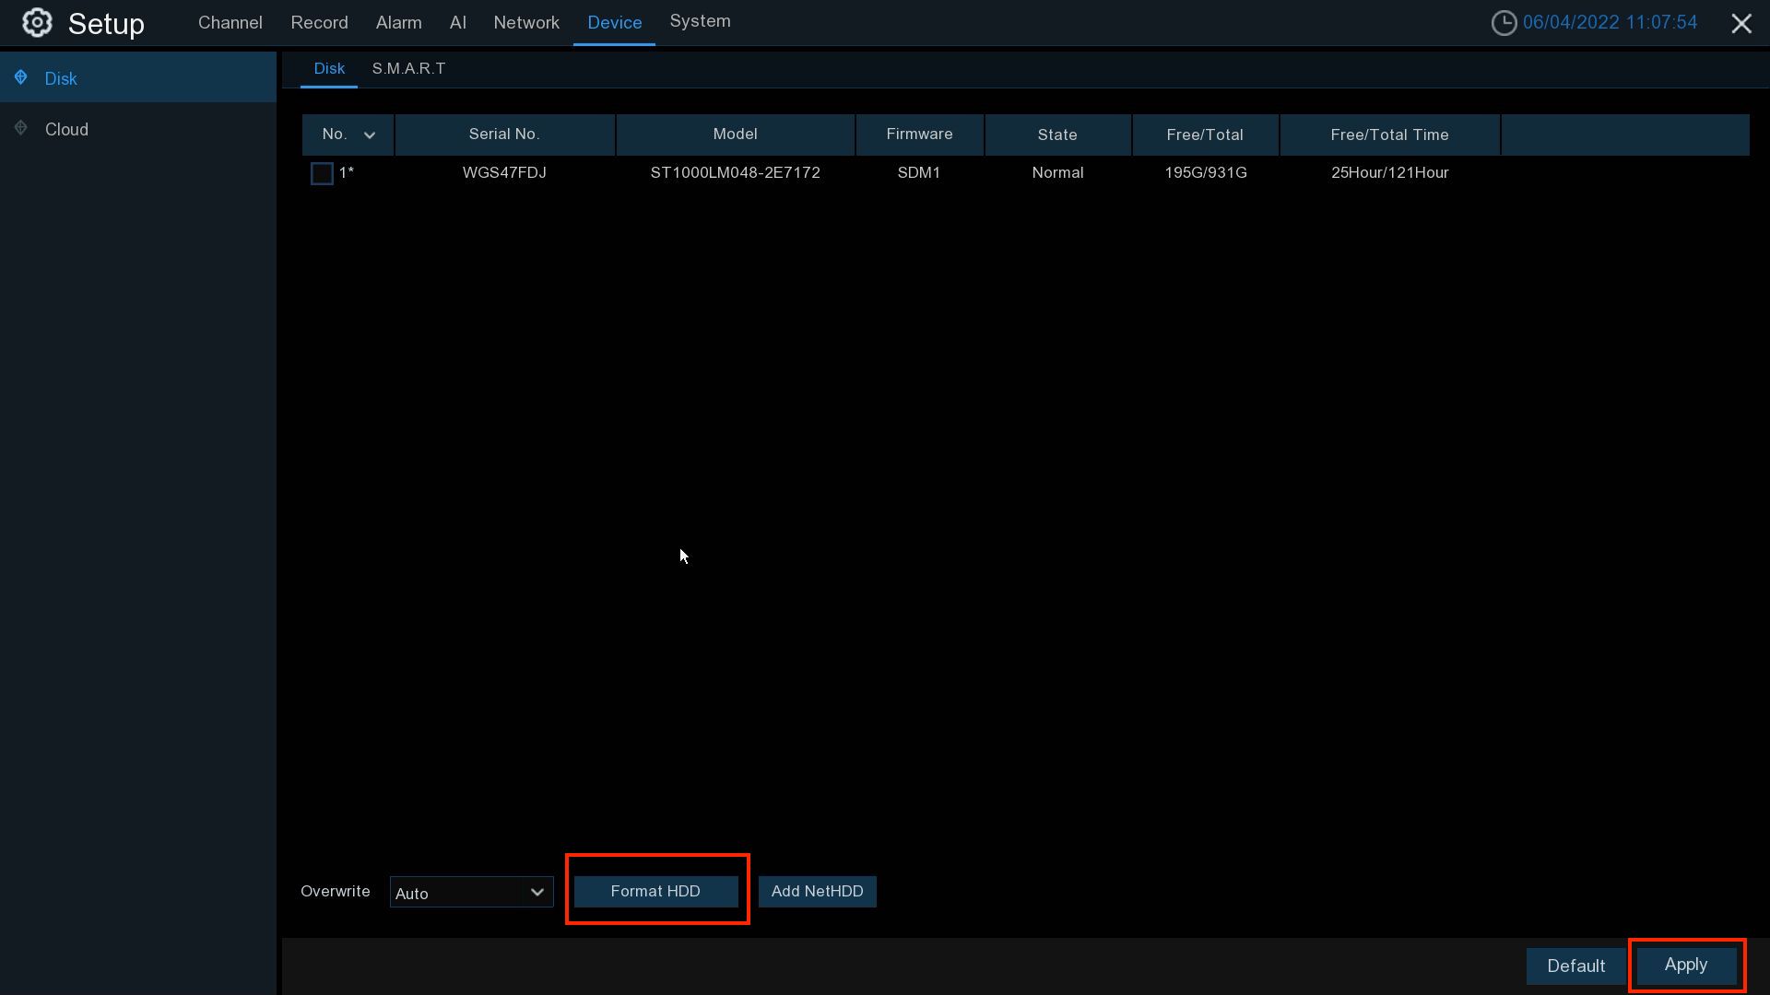Viewport: 1770px width, 995px height.
Task: Open the Channel menu
Action: pyautogui.click(x=230, y=23)
